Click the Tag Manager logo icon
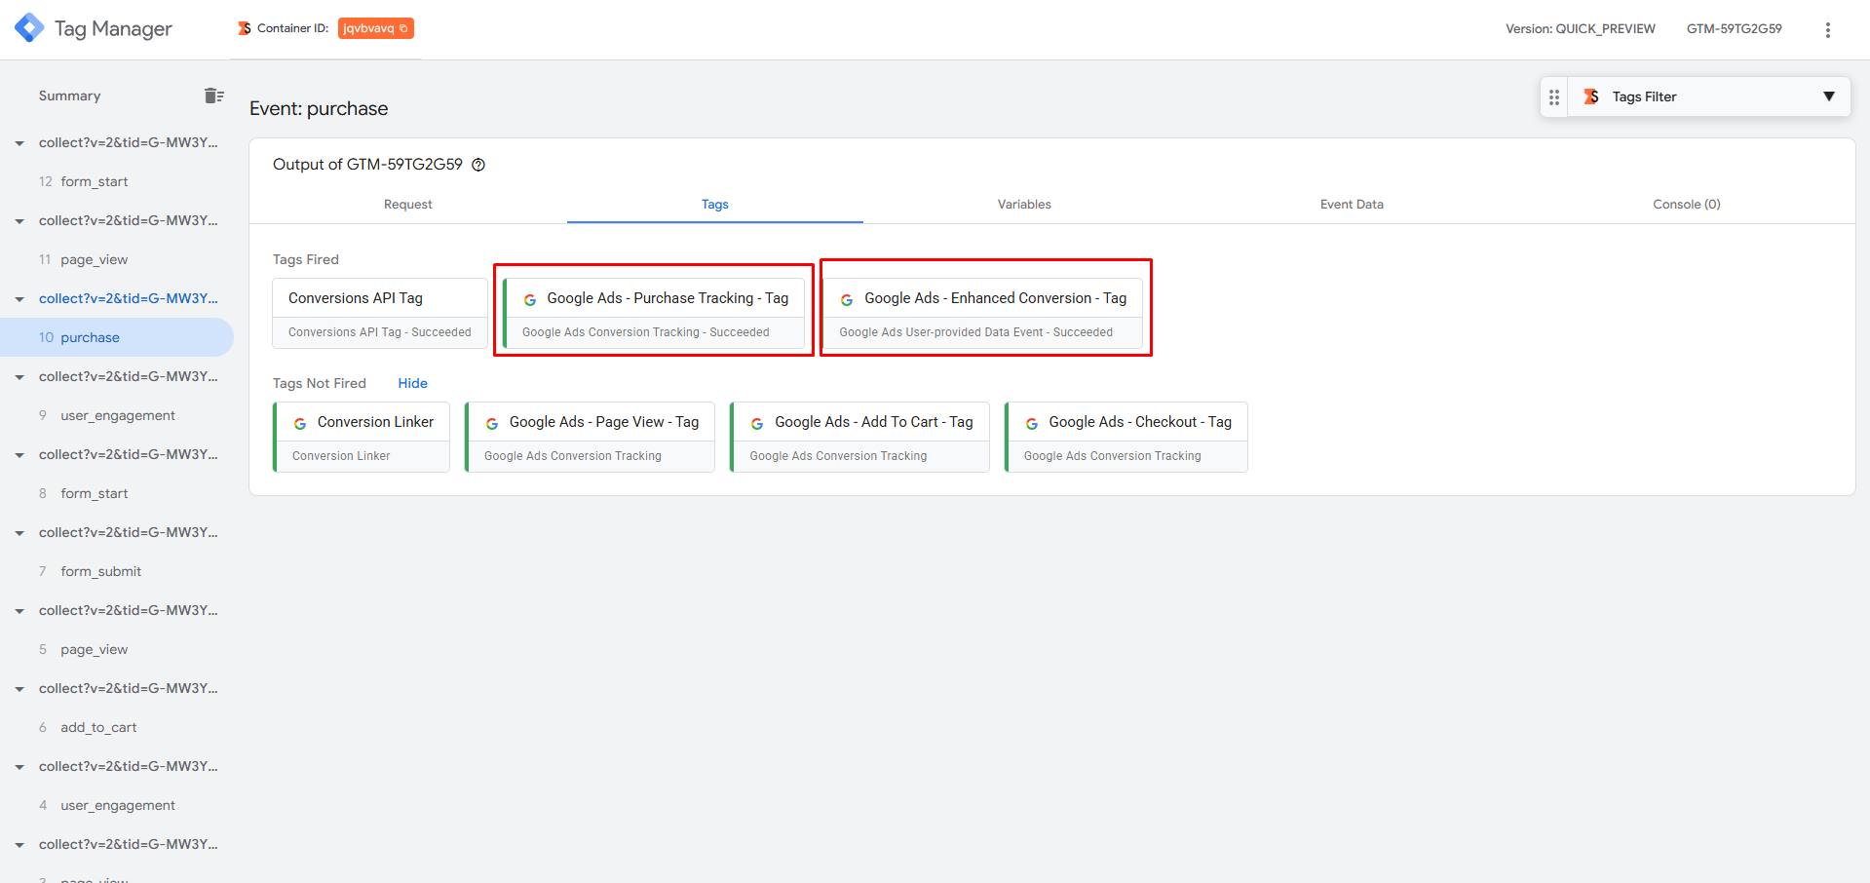Image resolution: width=1870 pixels, height=883 pixels. (x=29, y=28)
